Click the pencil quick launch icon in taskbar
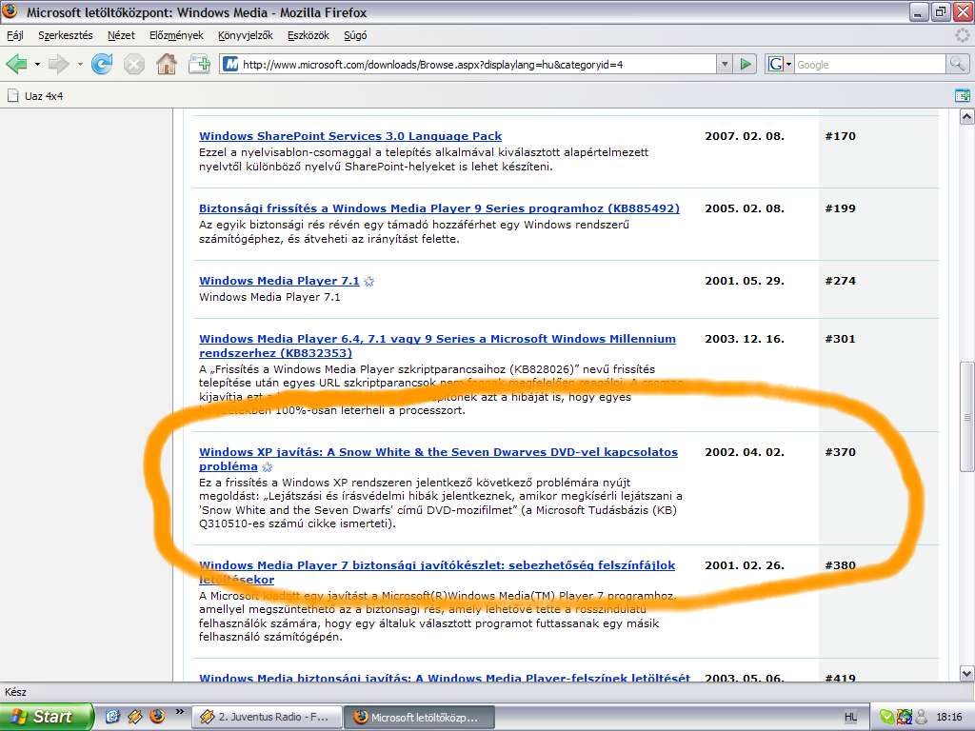Image resolution: width=975 pixels, height=731 pixels. [135, 717]
